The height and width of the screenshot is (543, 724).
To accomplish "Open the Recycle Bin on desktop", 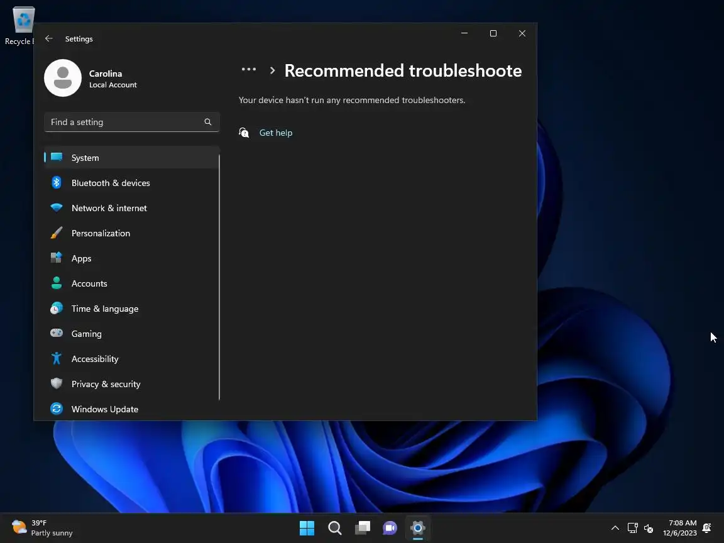I will point(19,25).
